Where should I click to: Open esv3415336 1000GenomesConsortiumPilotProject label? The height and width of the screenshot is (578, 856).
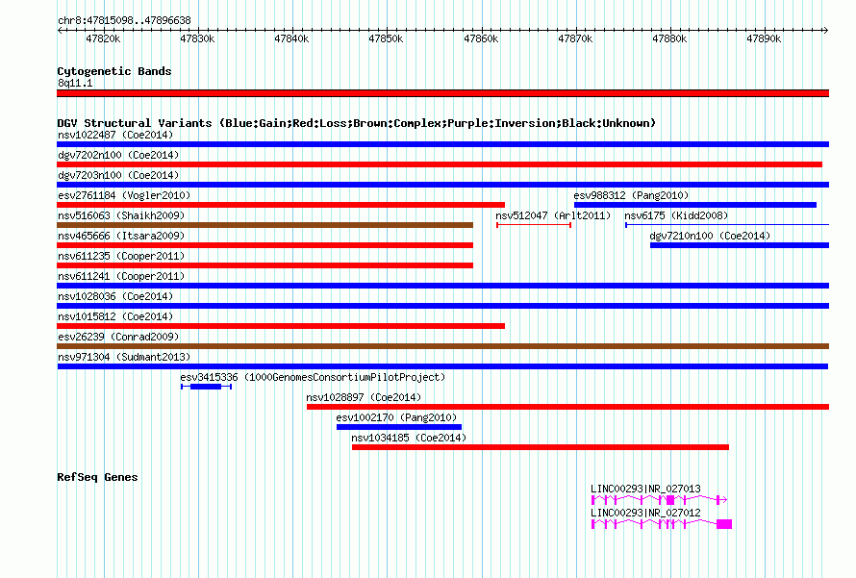[313, 377]
